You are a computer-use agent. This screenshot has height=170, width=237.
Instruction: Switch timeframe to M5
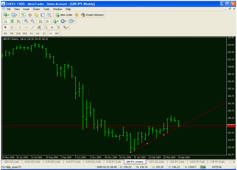point(12,33)
